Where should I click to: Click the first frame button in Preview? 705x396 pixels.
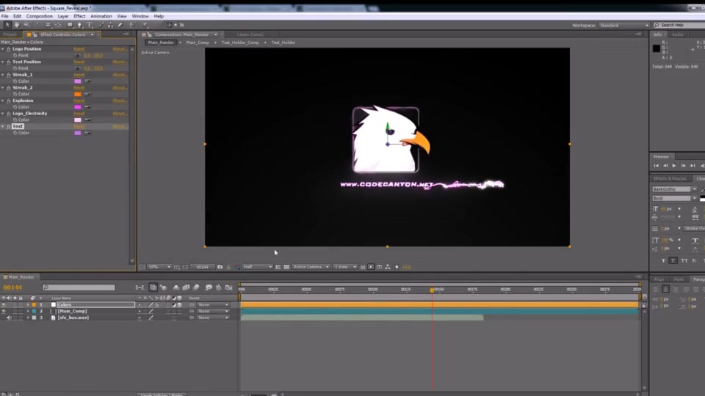pos(656,166)
